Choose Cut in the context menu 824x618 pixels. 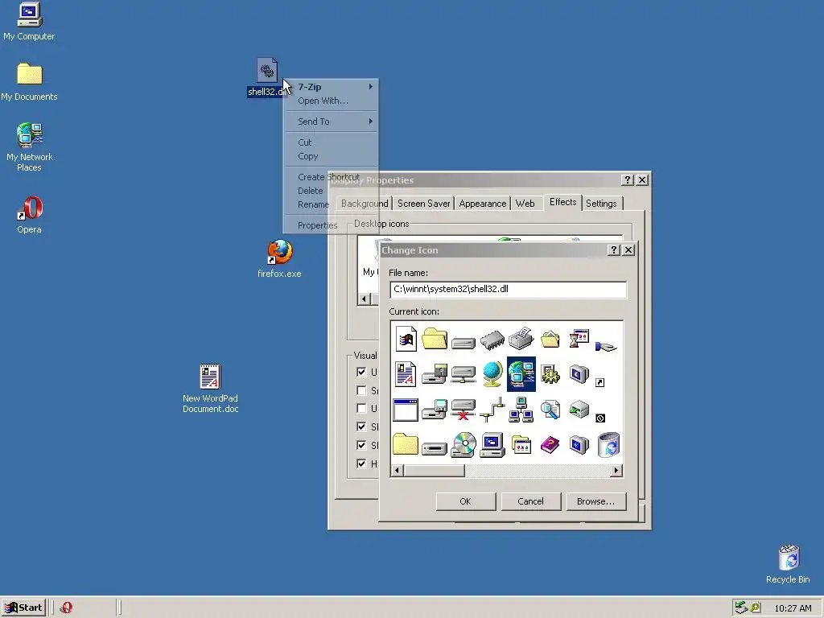tap(331, 142)
